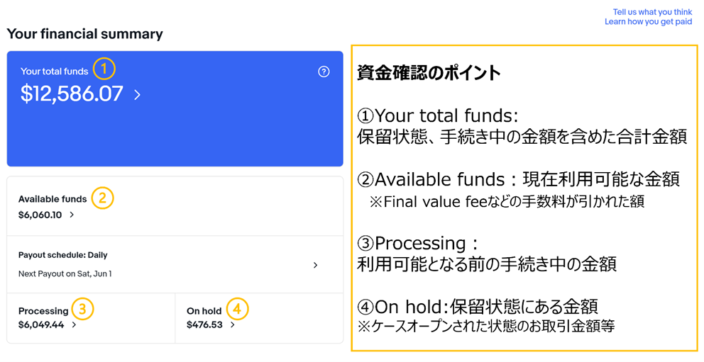Viewport: 704px width, 362px height.
Task: Open 'Learn how you get paid' link
Action: (x=649, y=21)
